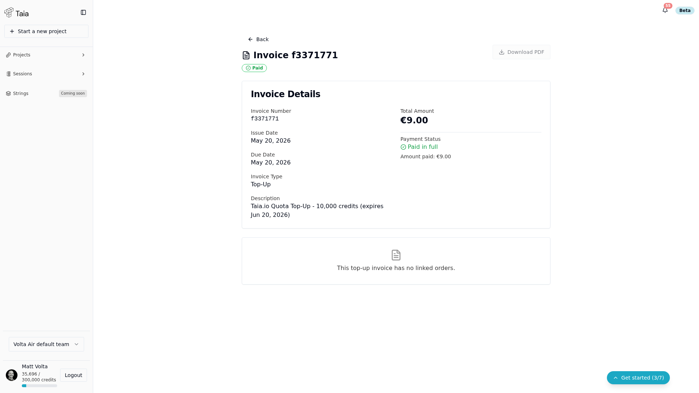The image size is (699, 393).
Task: Click the Projects sidebar icon
Action: point(8,55)
